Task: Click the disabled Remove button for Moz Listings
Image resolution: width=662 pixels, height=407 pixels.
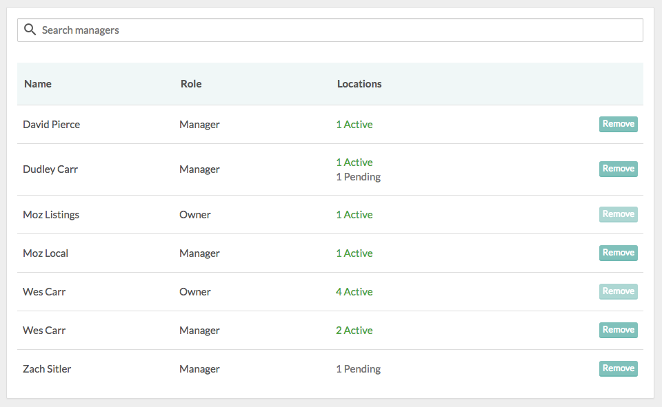Action: tap(618, 214)
